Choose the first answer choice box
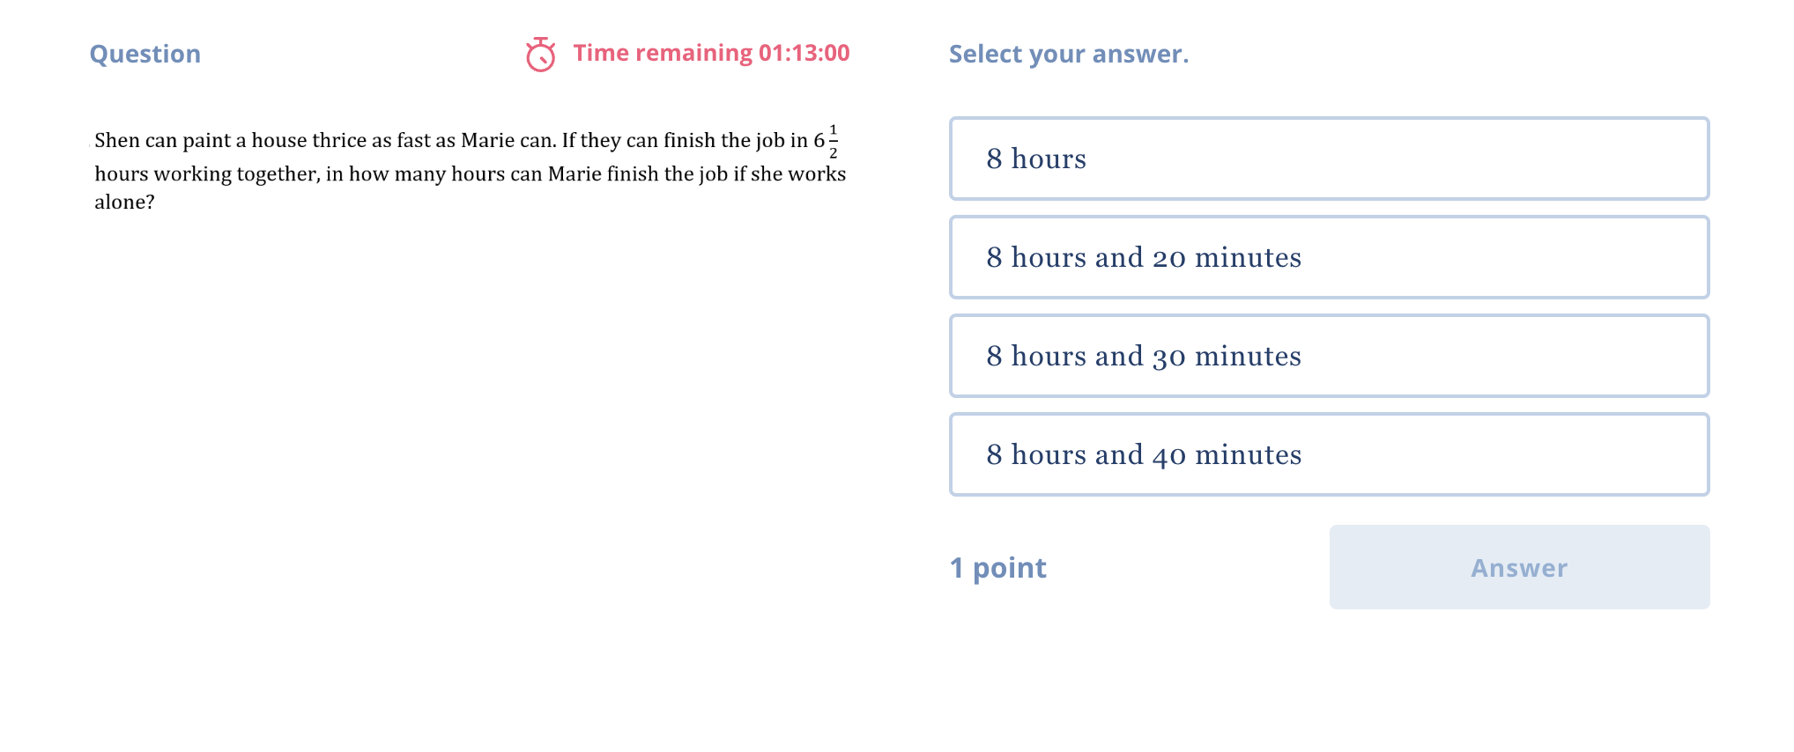Viewport: 1794px width, 752px height. pyautogui.click(x=1331, y=159)
